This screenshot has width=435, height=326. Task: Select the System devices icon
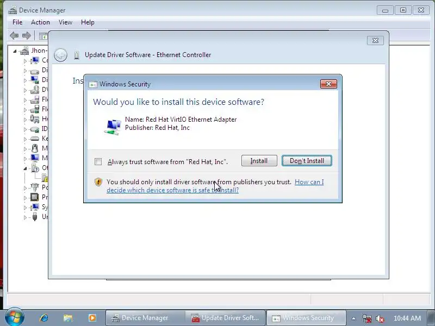[x=35, y=207]
